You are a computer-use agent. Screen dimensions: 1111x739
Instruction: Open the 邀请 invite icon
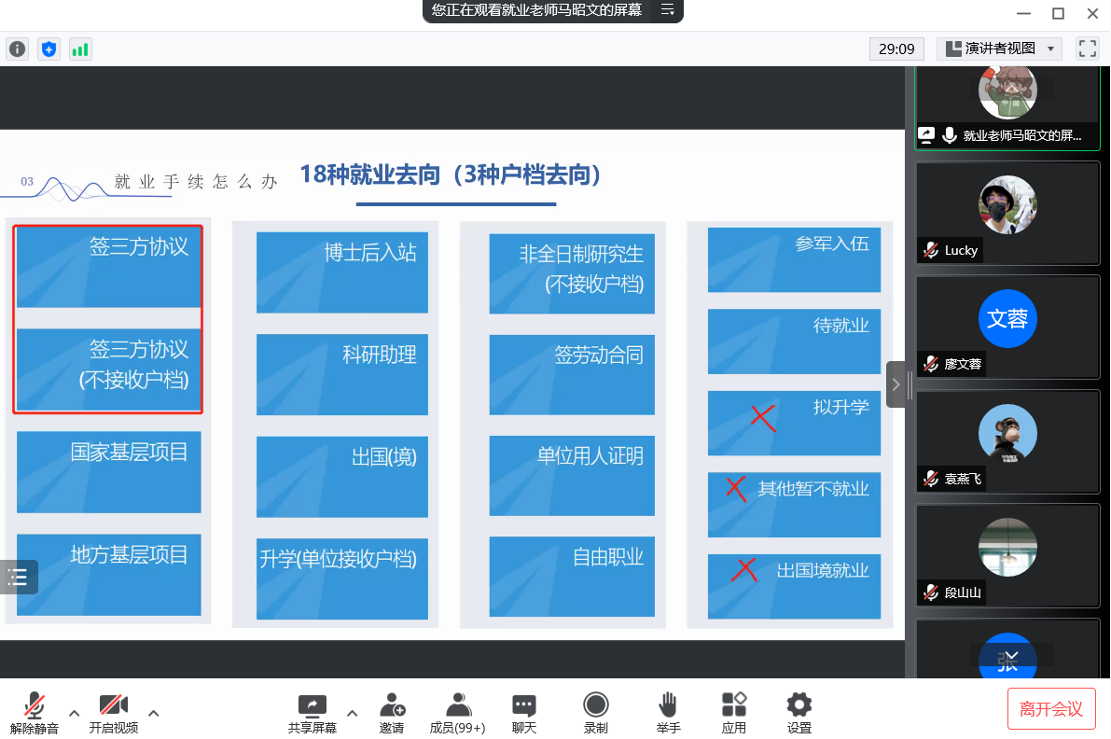pyautogui.click(x=392, y=713)
